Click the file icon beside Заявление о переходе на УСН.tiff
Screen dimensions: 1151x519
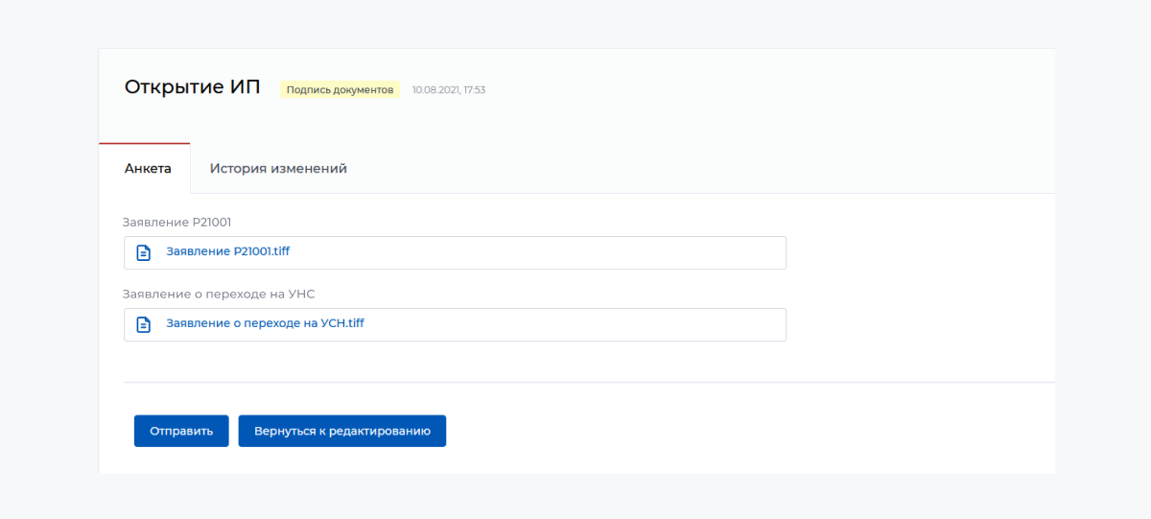(144, 324)
